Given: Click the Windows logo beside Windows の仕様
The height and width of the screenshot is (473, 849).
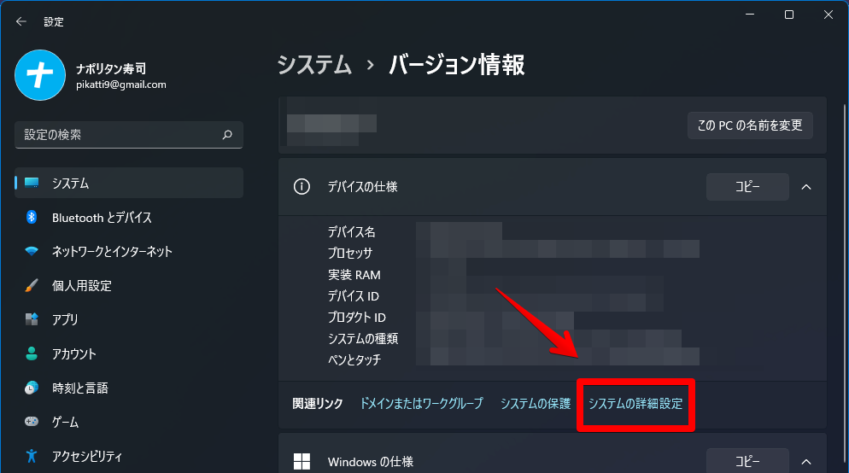Looking at the screenshot, I should tap(302, 462).
